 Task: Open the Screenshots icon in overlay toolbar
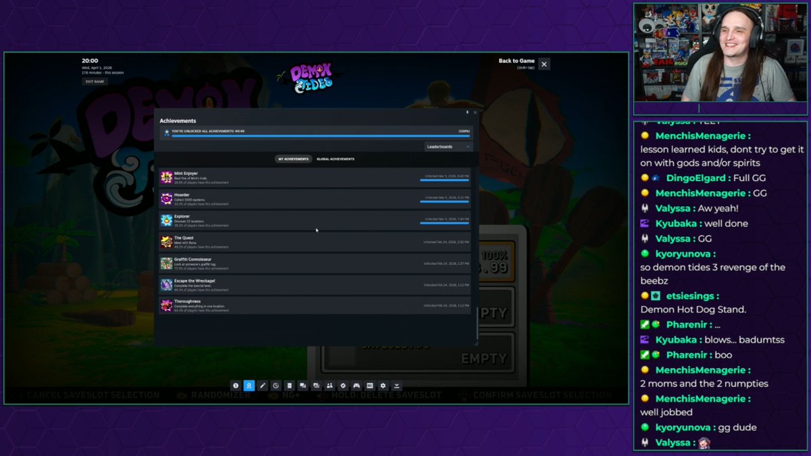coord(316,386)
